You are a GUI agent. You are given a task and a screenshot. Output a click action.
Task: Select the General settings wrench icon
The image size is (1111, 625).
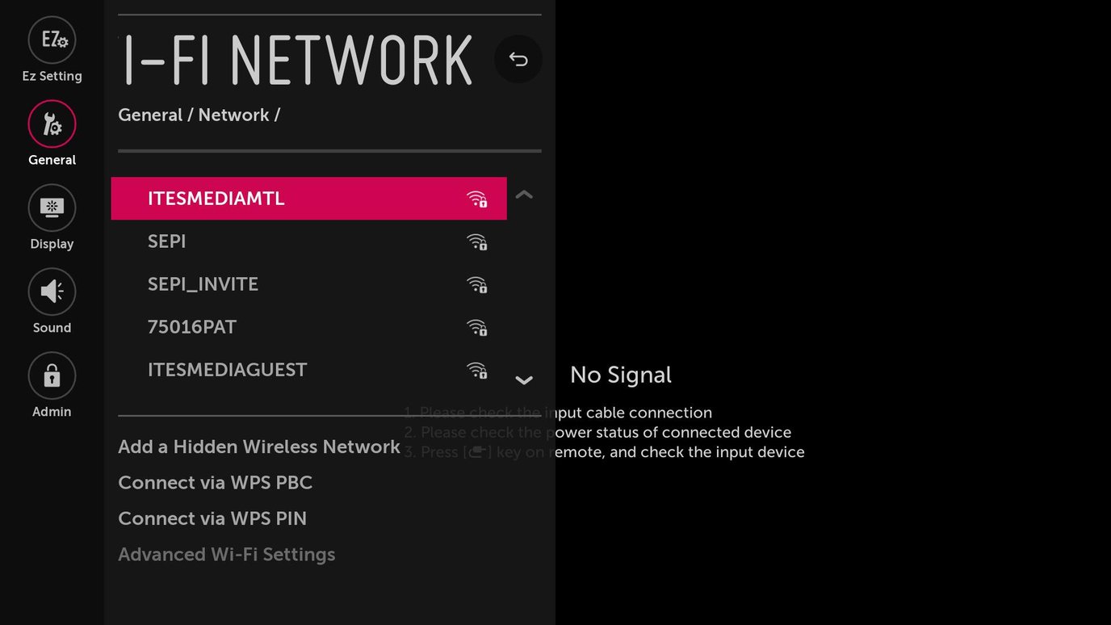pyautogui.click(x=52, y=123)
